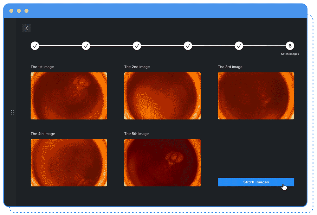Viewport: 317px width, 215px height.
Task: Click the 'The 1st image' label
Action: pos(42,67)
